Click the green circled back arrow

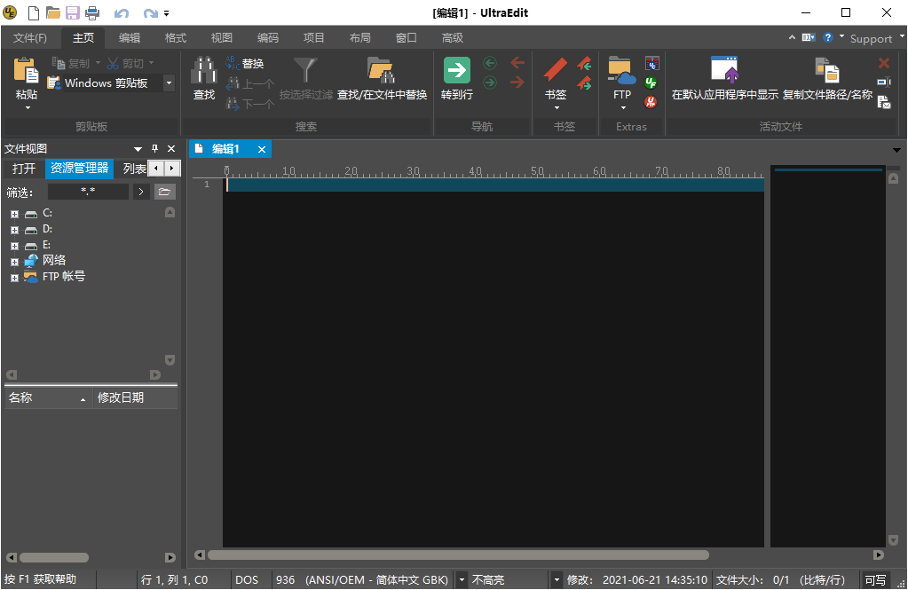490,63
